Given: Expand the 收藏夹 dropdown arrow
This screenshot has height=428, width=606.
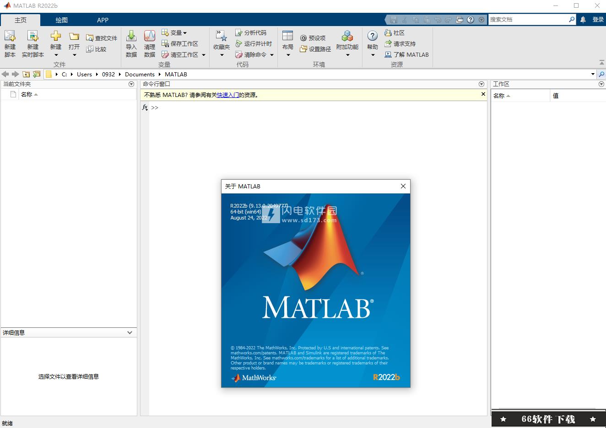Looking at the screenshot, I should click(222, 55).
